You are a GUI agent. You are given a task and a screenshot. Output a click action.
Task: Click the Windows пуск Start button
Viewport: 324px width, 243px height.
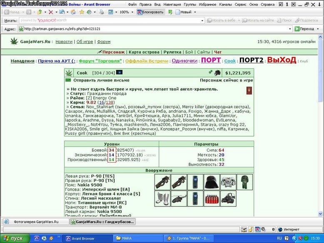pyautogui.click(x=15, y=238)
